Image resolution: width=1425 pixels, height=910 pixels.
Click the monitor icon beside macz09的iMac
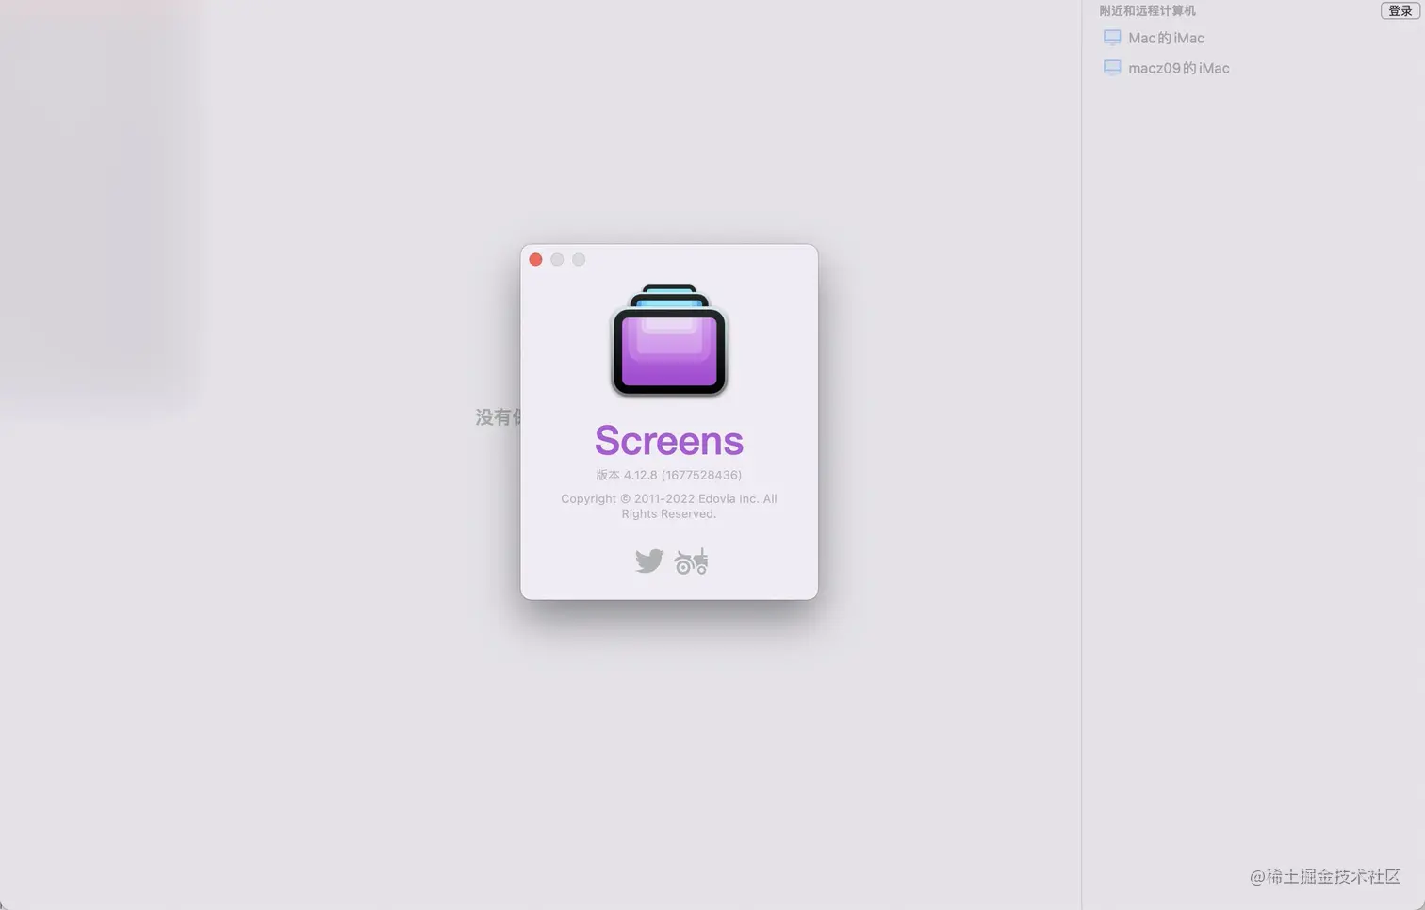1112,68
